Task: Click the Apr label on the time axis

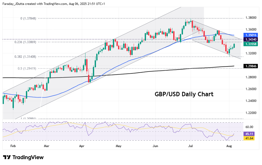Action: pos(82,146)
